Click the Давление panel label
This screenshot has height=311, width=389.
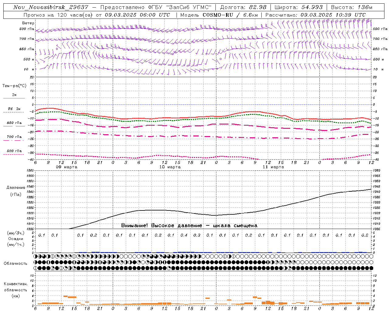pos(16,188)
